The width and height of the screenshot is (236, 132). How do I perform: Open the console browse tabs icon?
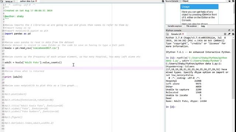167,34
